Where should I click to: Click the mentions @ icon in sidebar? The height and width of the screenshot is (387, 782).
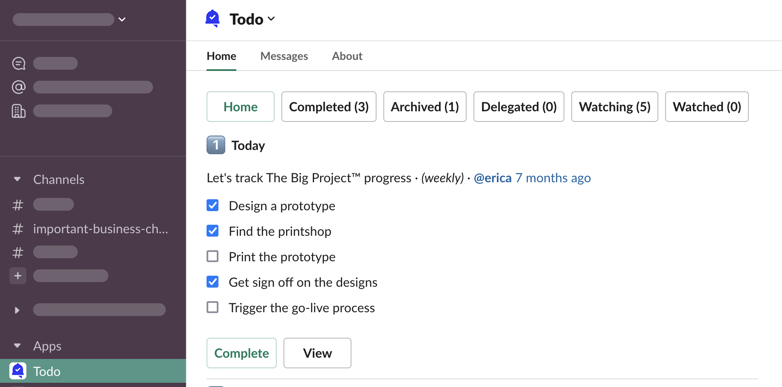point(19,87)
